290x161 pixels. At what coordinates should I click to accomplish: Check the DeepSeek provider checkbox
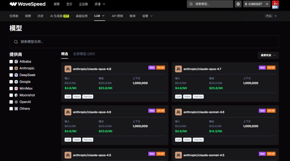[11, 75]
